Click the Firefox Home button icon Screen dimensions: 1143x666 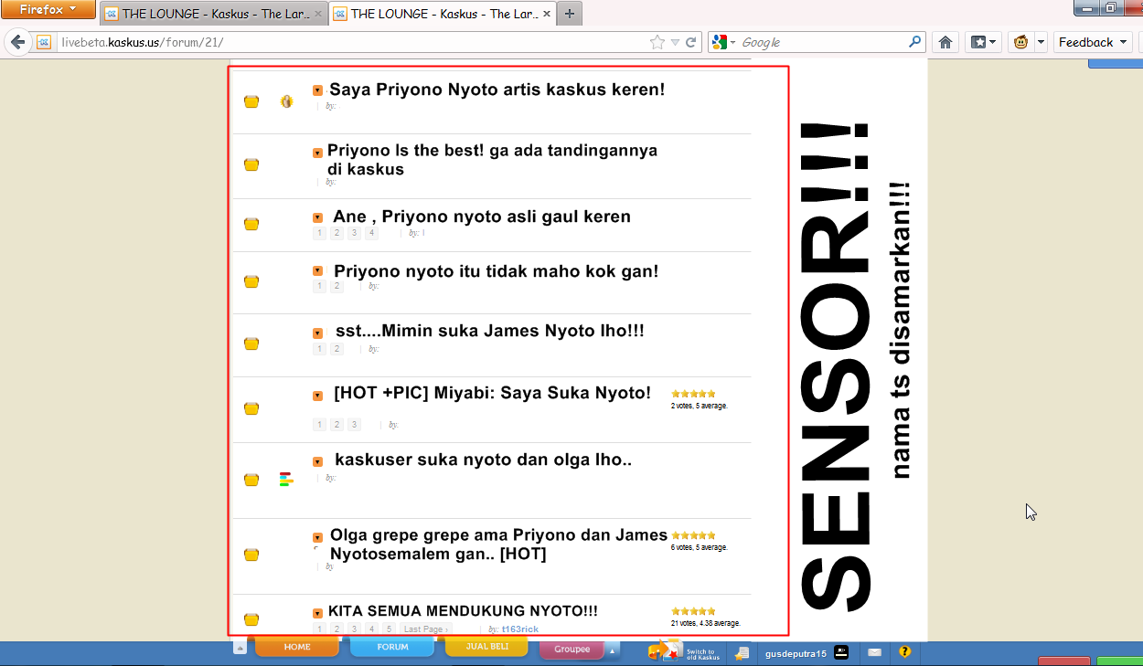click(x=945, y=42)
